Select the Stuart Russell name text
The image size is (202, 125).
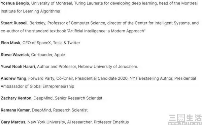click(x=14, y=23)
